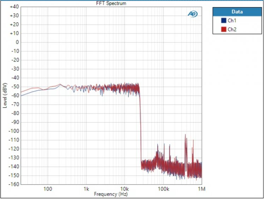Click the Data legend header
This screenshot has height=199, width=265.
[x=237, y=12]
